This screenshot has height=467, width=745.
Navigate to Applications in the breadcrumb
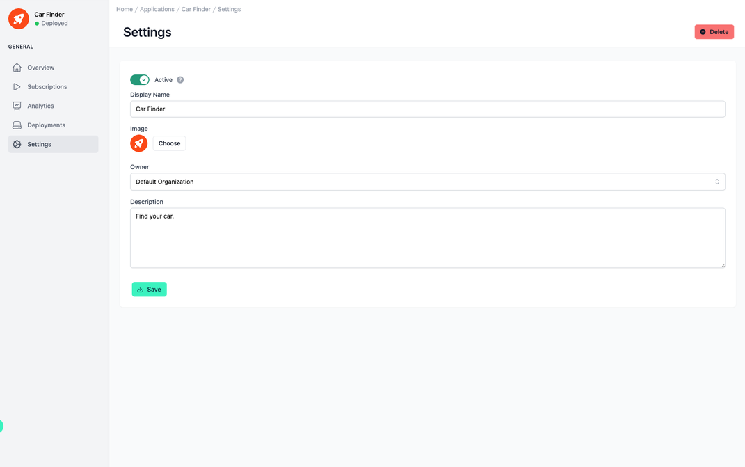(x=157, y=9)
